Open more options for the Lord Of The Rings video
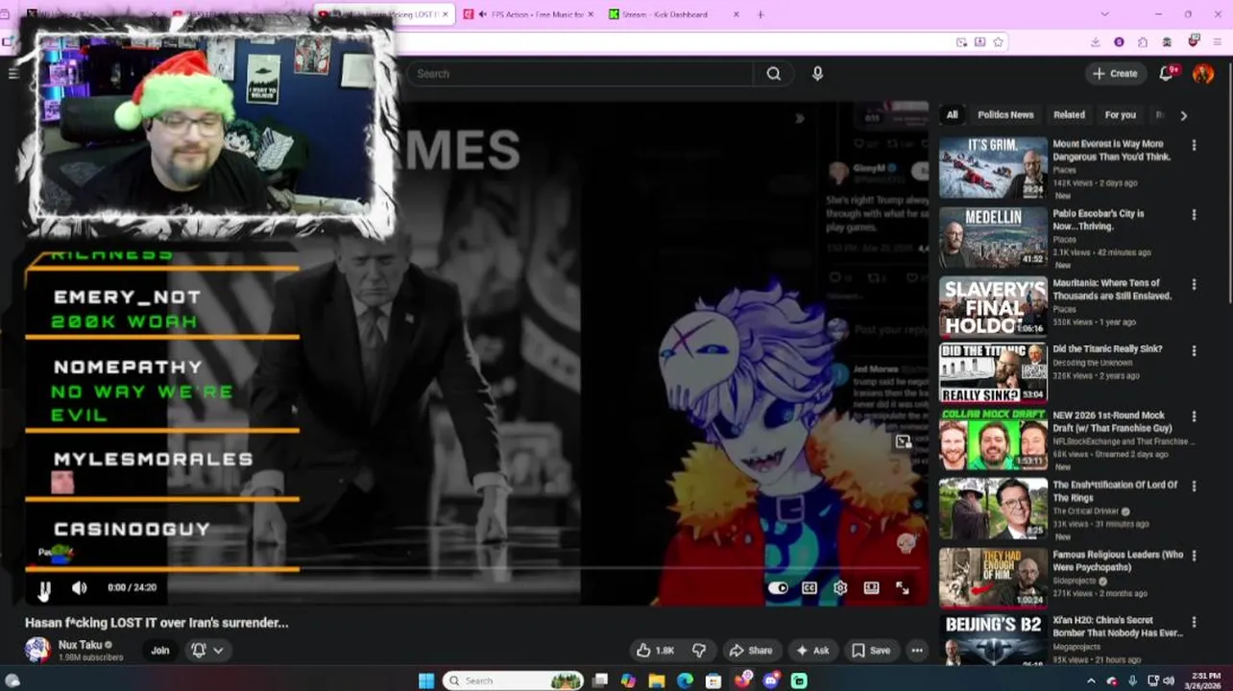Screen dimensions: 1233x691 click(x=1194, y=487)
